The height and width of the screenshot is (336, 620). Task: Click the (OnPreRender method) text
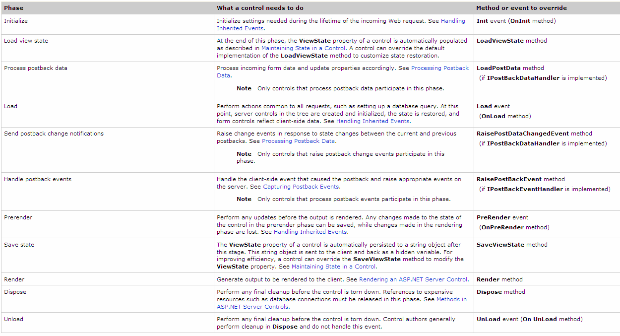coord(514,227)
